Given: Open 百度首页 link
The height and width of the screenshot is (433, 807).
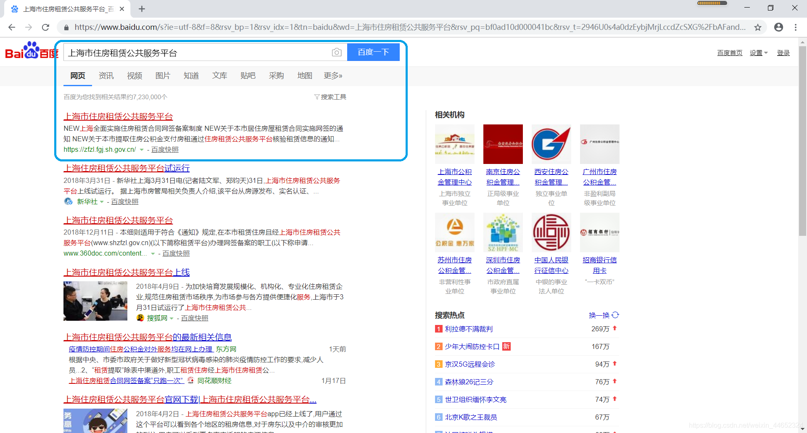Looking at the screenshot, I should pos(730,53).
